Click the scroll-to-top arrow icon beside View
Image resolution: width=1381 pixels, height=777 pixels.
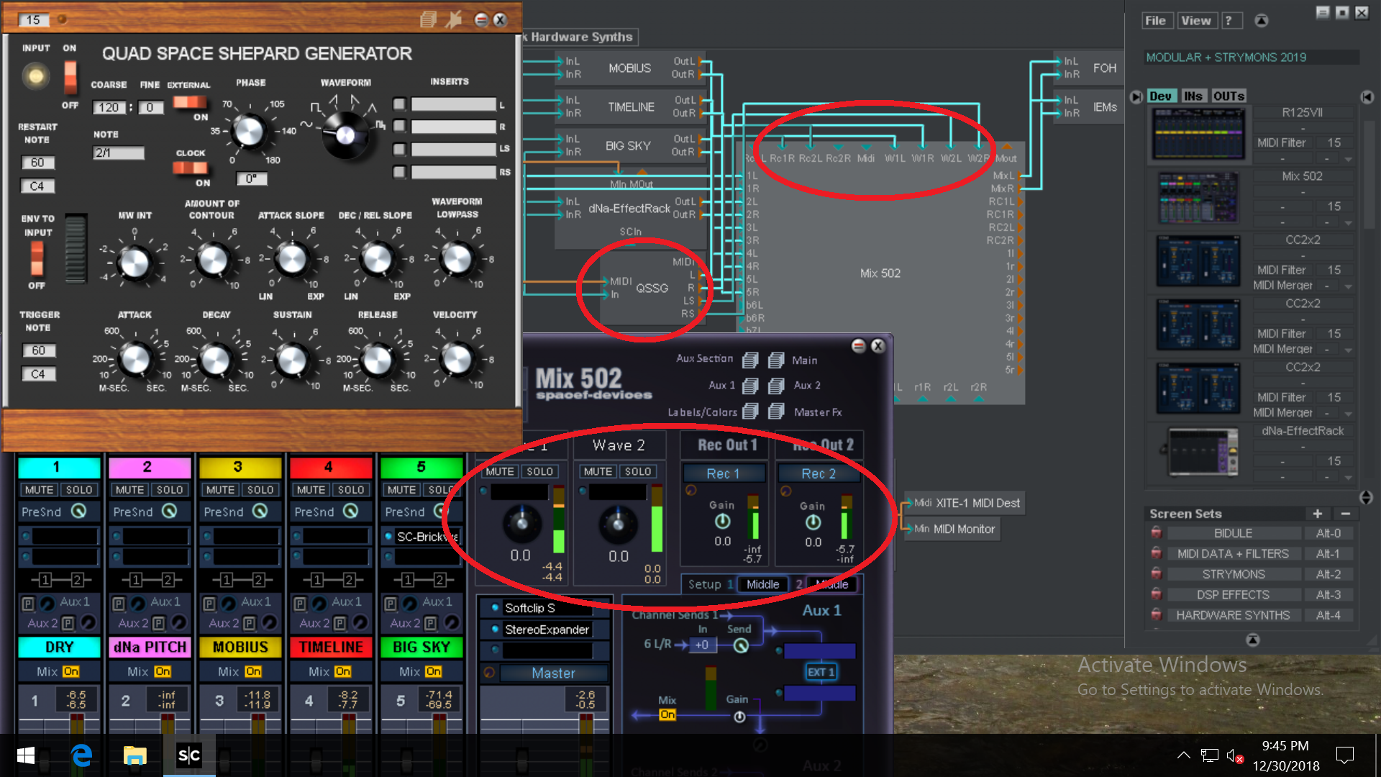click(1261, 21)
